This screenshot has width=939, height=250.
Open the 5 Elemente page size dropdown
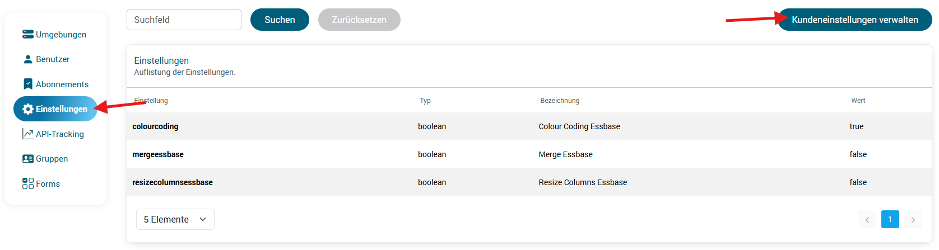point(175,219)
